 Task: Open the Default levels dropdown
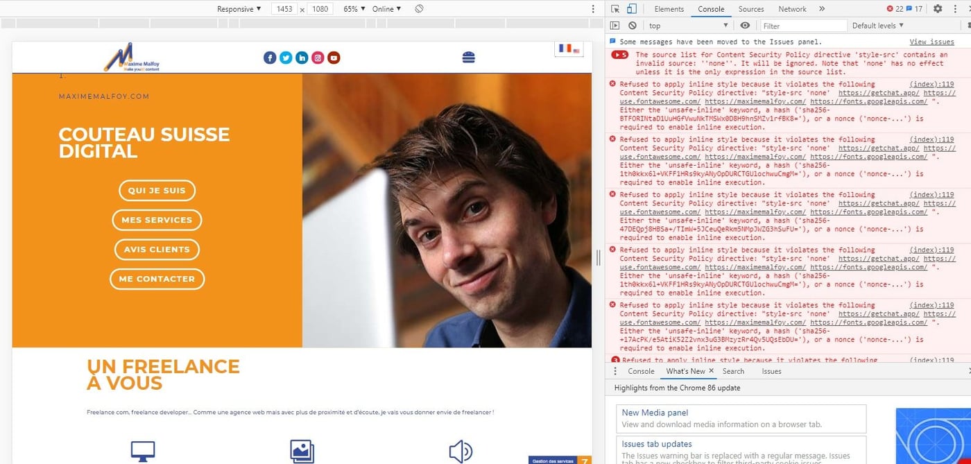point(877,25)
